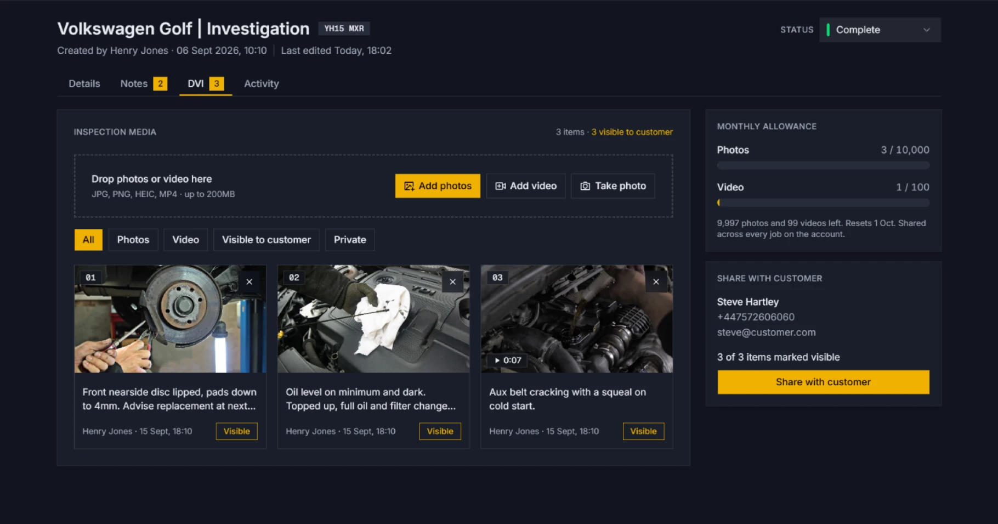The width and height of the screenshot is (998, 524).
Task: Open the Status dropdown set to Complete
Action: [x=880, y=30]
